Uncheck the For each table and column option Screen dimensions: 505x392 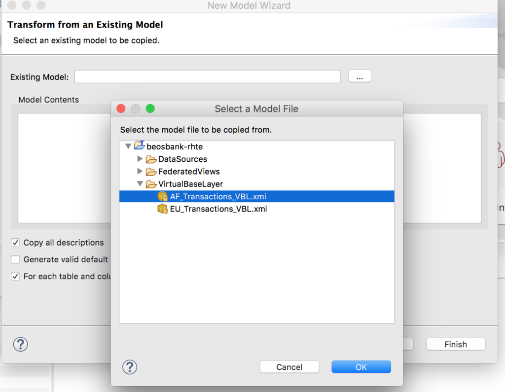pyautogui.click(x=15, y=276)
